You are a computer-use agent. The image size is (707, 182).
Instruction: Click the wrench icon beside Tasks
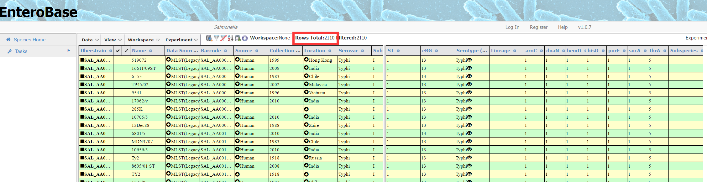coord(9,51)
